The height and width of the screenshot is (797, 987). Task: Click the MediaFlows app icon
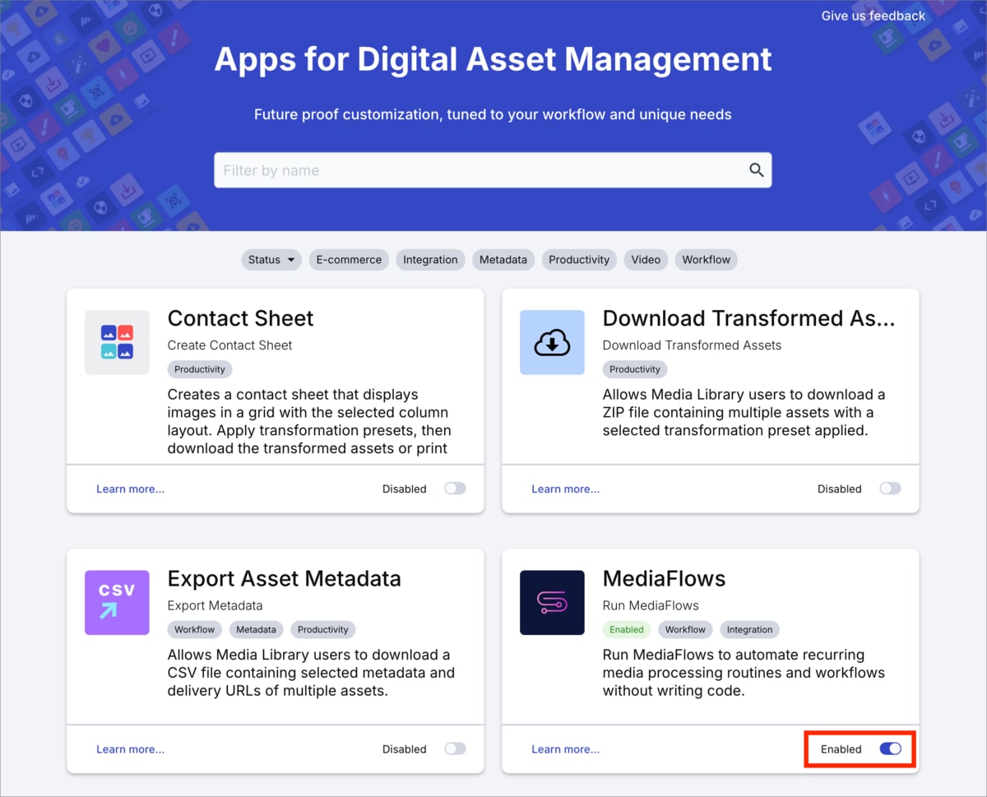click(552, 603)
